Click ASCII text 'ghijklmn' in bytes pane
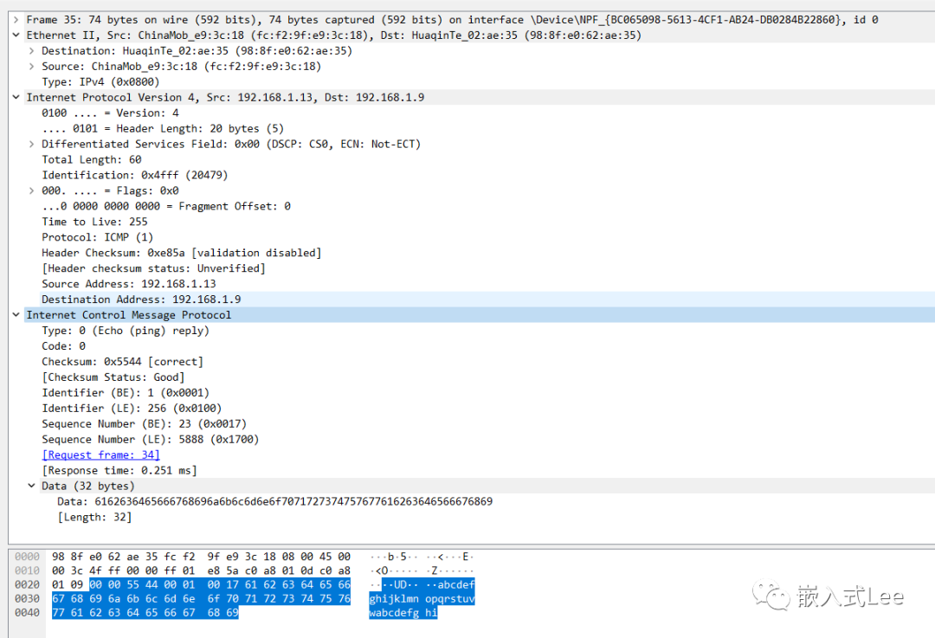 coord(394,599)
